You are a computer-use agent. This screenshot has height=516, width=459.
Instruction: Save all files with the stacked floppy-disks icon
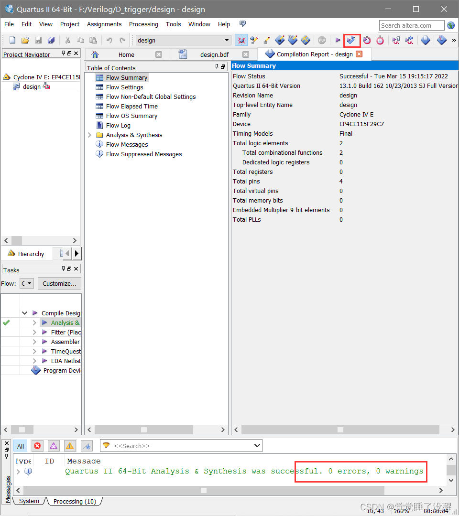(x=51, y=40)
